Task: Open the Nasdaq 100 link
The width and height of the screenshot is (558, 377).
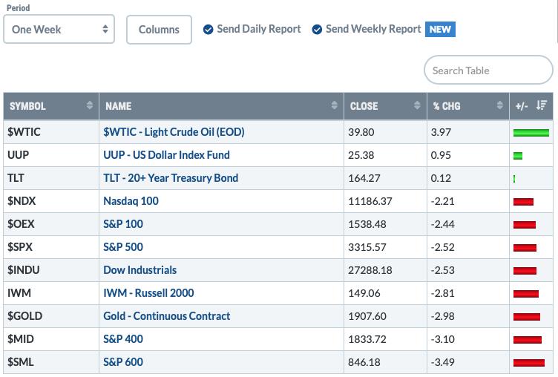Action: pos(131,201)
